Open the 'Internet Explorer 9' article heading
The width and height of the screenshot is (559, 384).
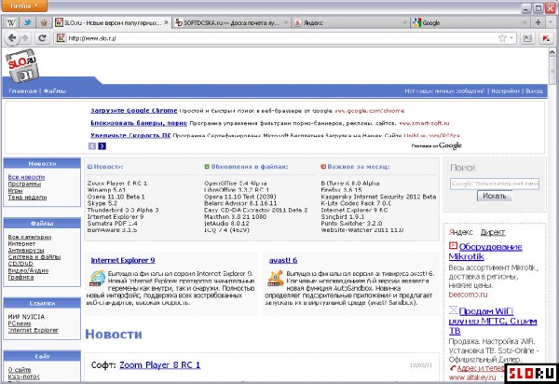pyautogui.click(x=123, y=260)
